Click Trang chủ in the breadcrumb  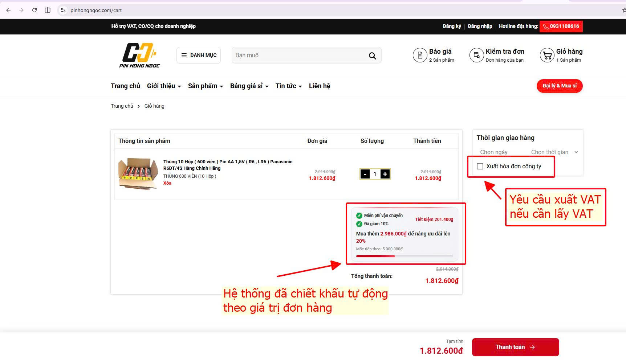tap(122, 106)
